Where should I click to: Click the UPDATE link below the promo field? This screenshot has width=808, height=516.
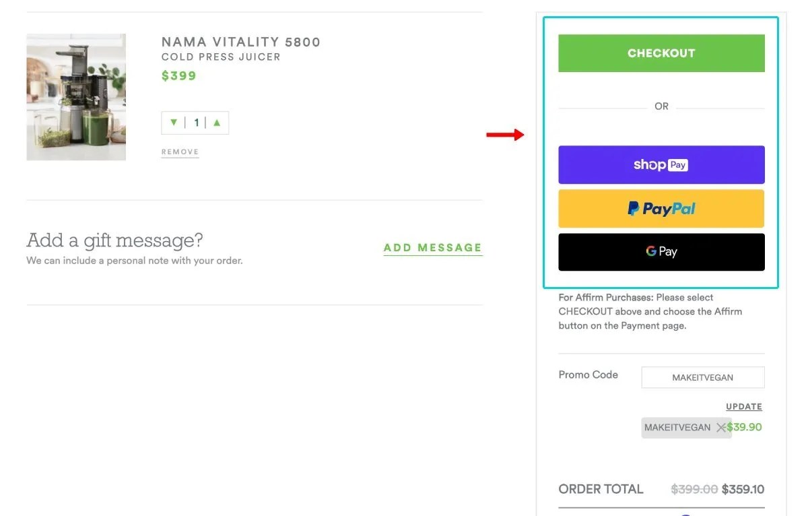coord(743,406)
